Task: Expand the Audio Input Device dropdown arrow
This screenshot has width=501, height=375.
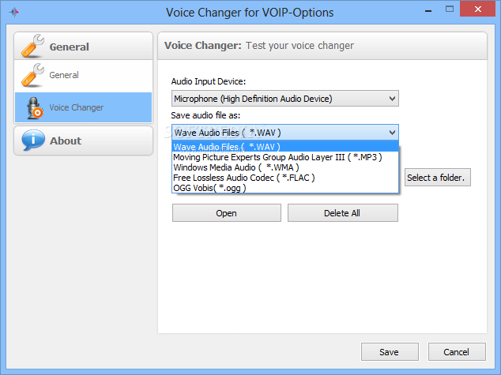Action: [x=393, y=99]
